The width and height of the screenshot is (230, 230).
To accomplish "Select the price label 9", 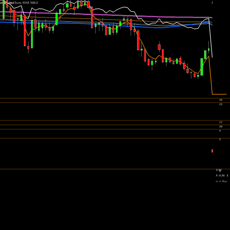I will point(220,131).
